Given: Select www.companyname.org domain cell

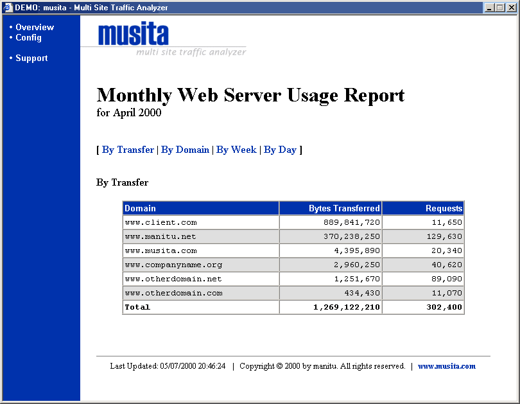Looking at the screenshot, I should tap(201, 265).
